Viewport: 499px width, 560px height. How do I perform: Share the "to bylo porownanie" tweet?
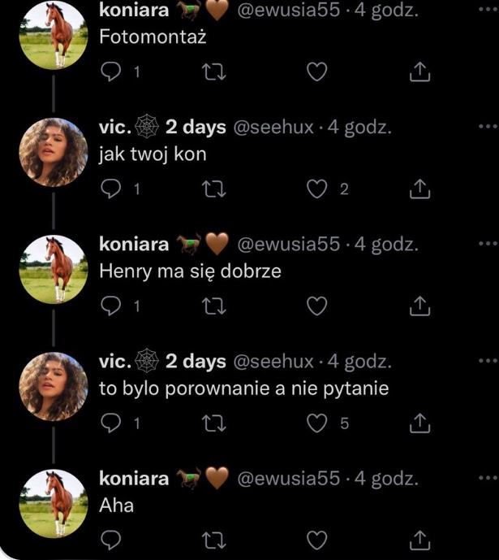(419, 423)
